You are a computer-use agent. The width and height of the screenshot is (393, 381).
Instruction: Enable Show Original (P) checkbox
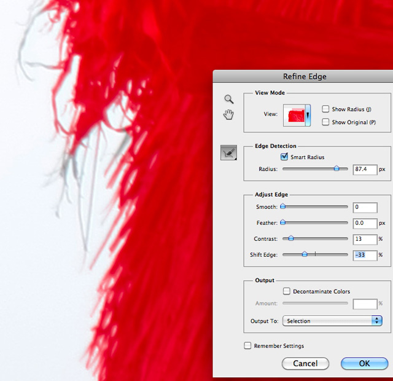tap(325, 122)
